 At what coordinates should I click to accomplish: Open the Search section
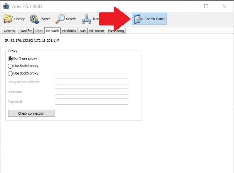[66, 19]
